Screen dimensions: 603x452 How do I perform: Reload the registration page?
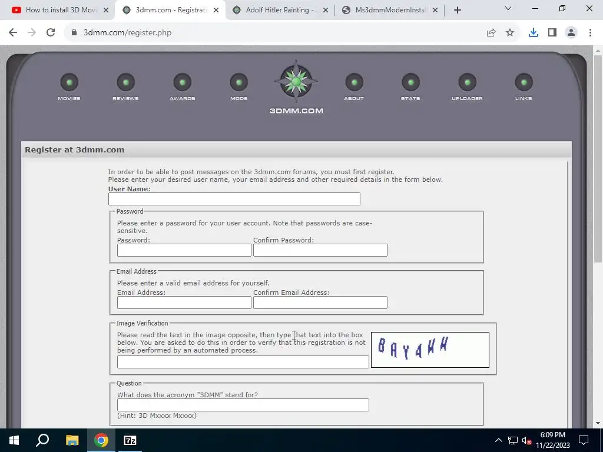(x=51, y=33)
